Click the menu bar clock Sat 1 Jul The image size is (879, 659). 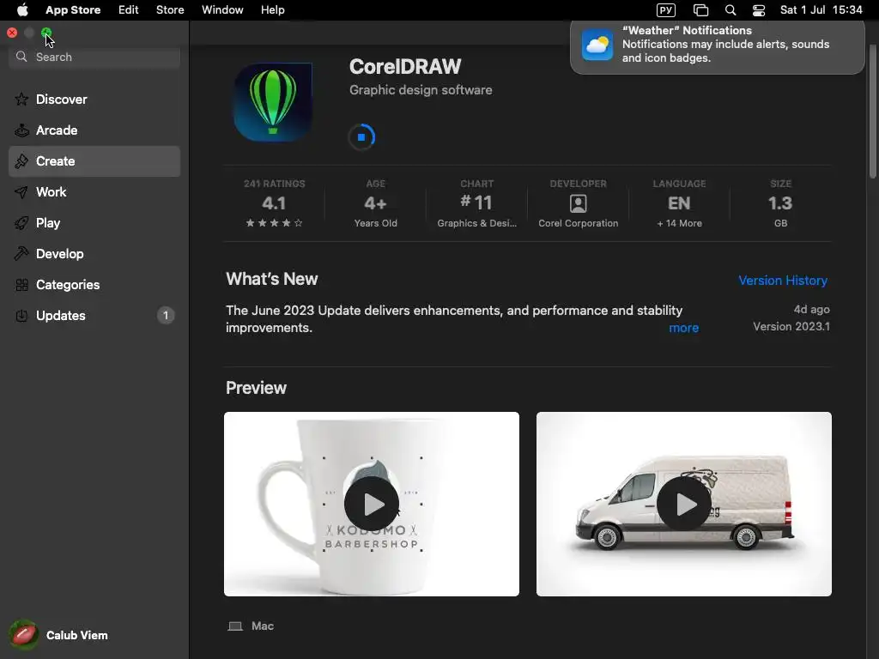(821, 10)
